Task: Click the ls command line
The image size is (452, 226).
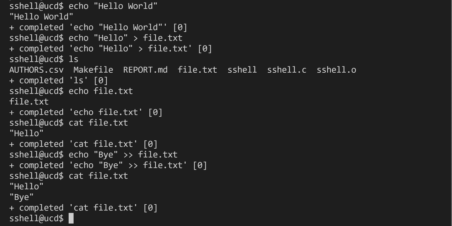Action: pos(44,59)
